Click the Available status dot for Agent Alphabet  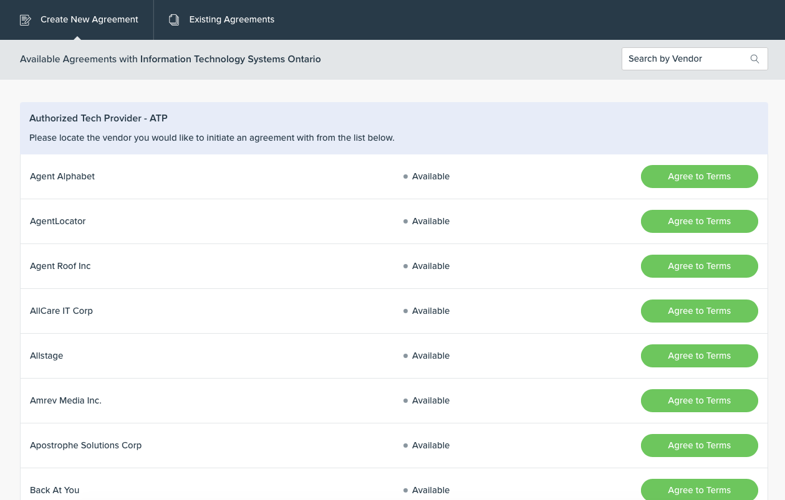pyautogui.click(x=406, y=176)
